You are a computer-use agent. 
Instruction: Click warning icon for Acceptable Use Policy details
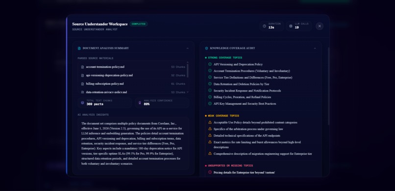tap(210, 122)
